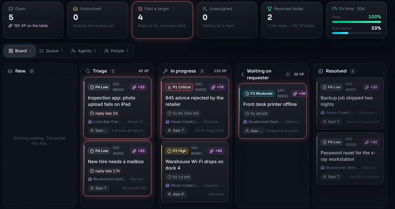395x209 pixels.
Task: Click the +70 XP badge on SAS-00005
Action: click(x=217, y=87)
